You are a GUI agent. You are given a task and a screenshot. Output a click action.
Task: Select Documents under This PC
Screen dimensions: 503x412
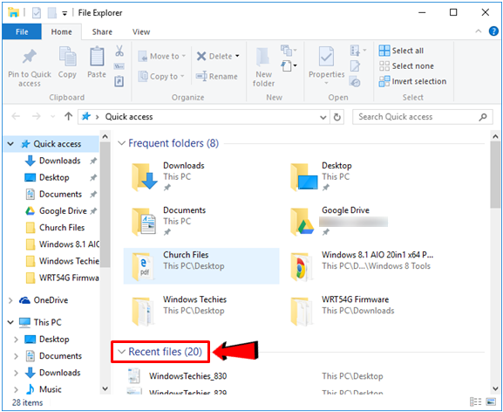pos(60,356)
